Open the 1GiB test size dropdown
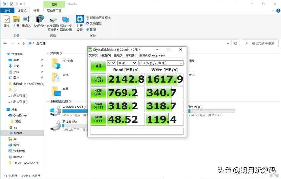 [x=127, y=63]
